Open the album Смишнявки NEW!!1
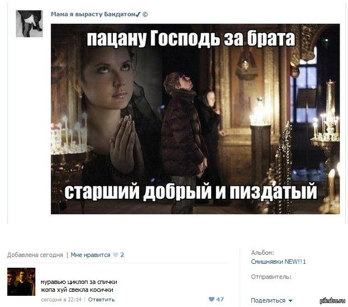This screenshot has width=348, height=307. [278, 262]
